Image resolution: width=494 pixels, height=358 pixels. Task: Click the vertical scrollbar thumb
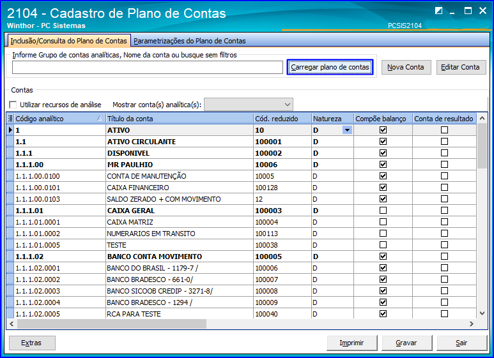click(482, 146)
